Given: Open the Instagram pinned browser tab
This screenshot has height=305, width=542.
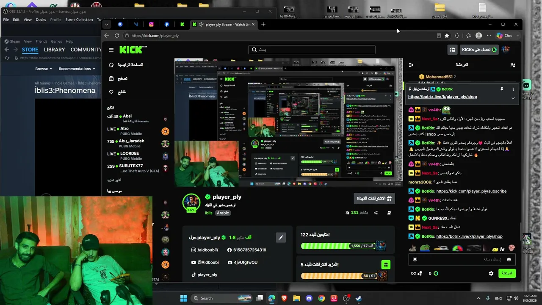Looking at the screenshot, I should (x=151, y=25).
